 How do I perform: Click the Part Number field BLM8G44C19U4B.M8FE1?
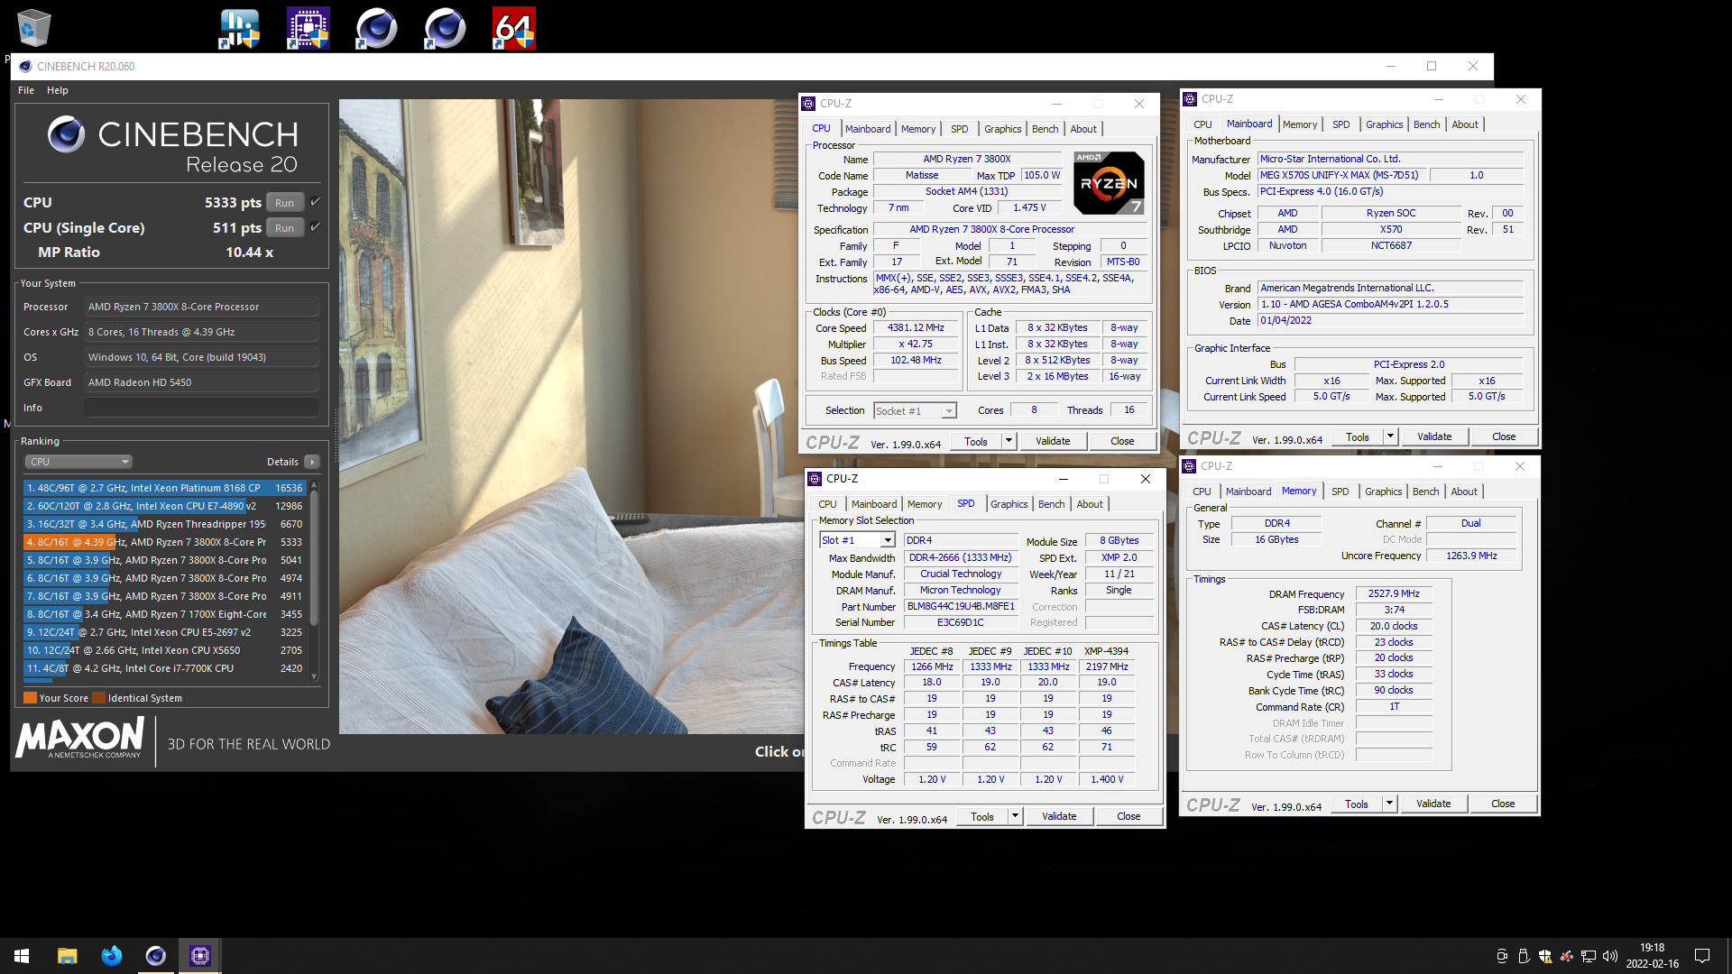(961, 606)
